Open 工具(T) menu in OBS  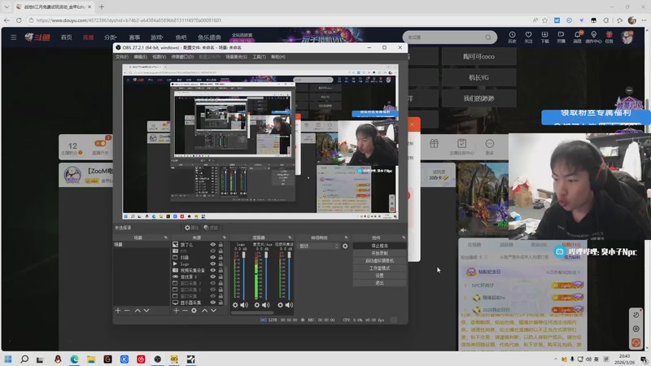pos(259,57)
